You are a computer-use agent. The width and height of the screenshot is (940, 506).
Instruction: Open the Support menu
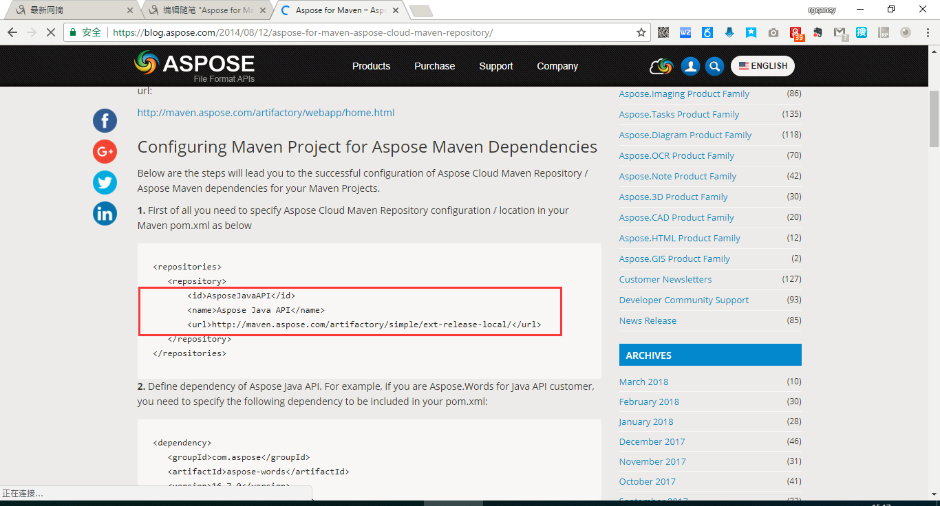[x=496, y=66]
